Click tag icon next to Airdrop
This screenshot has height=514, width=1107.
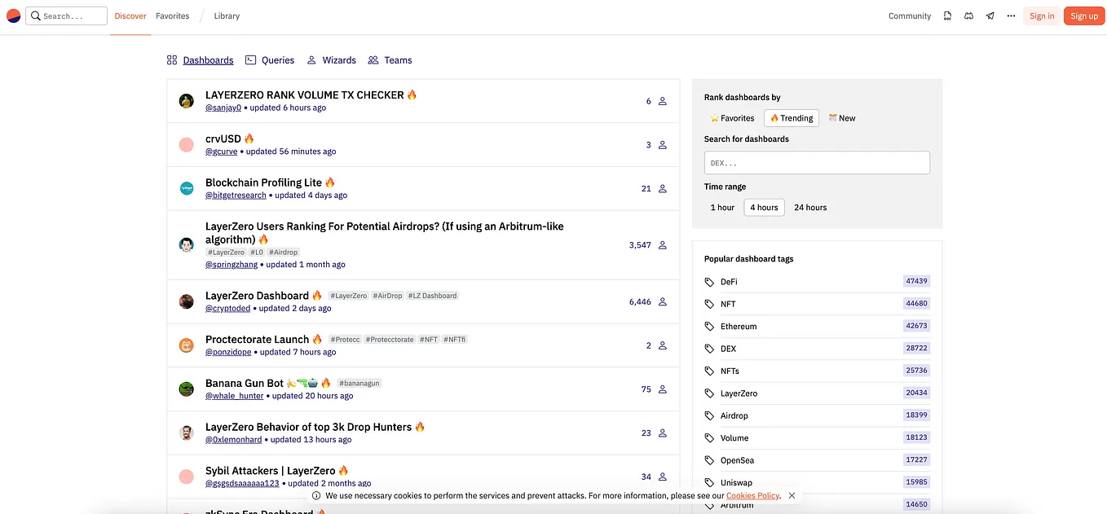pos(709,415)
